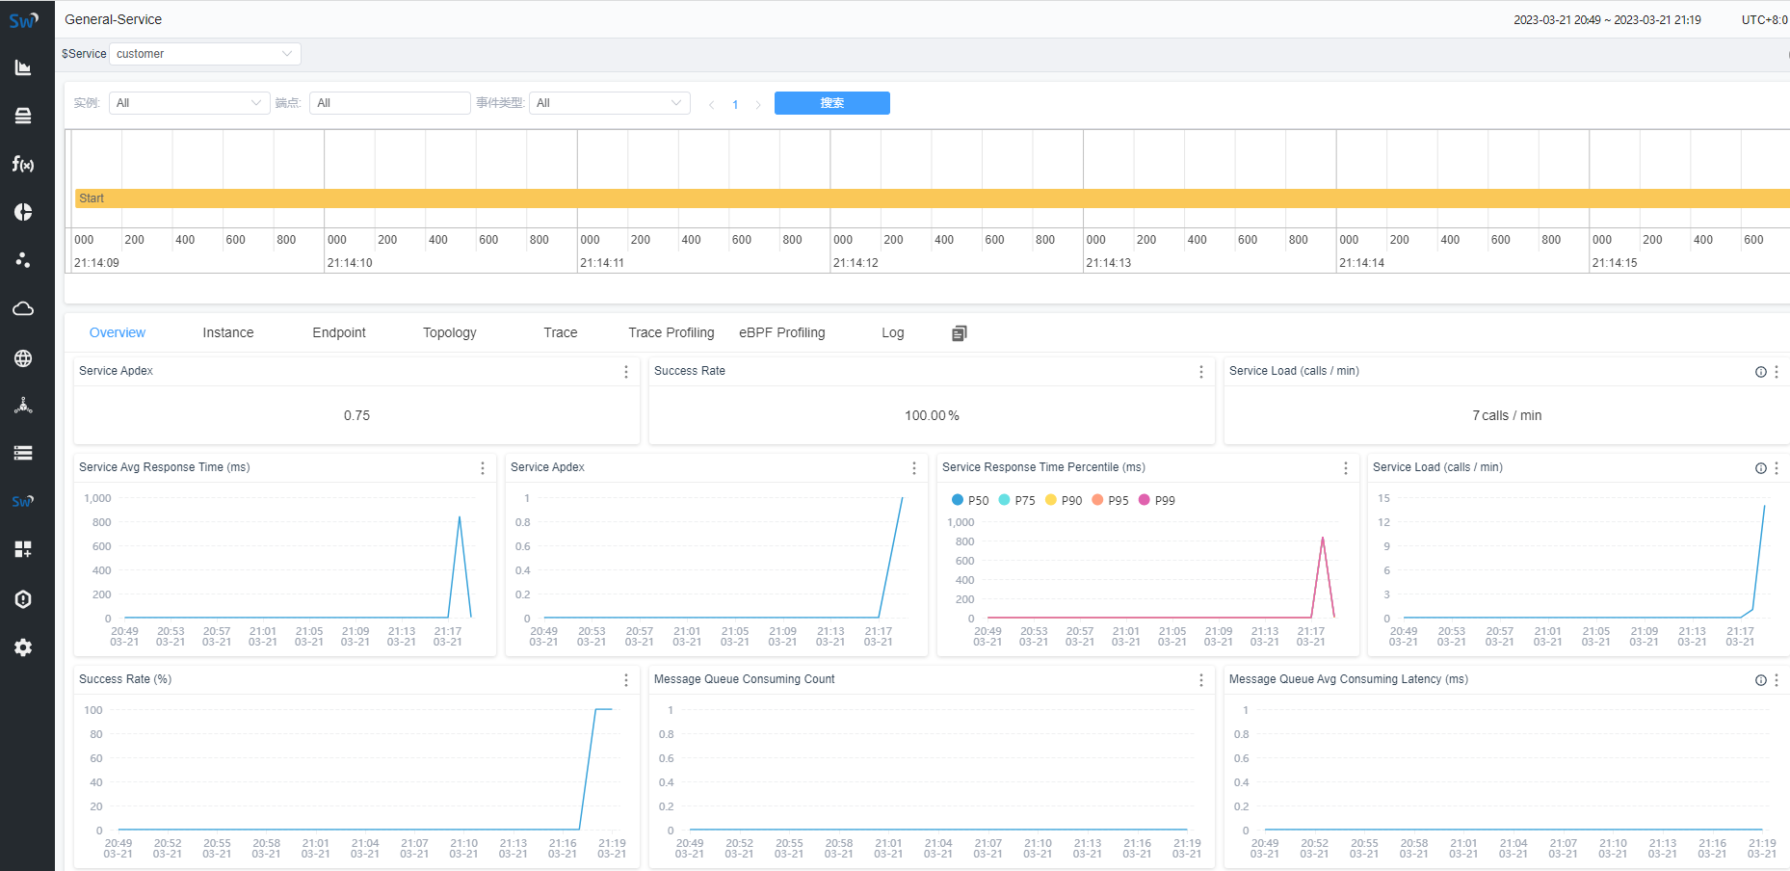The image size is (1790, 871).
Task: Open menu of Service Apdex line chart
Action: 914,468
